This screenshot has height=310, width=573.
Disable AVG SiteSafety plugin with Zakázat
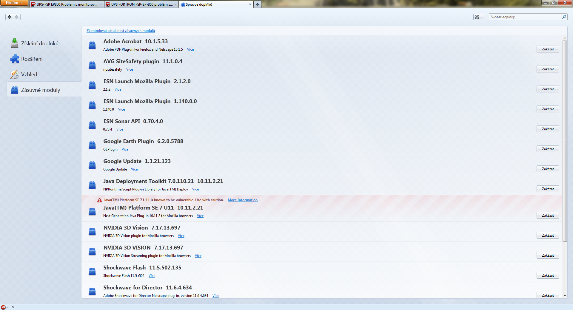(x=548, y=69)
